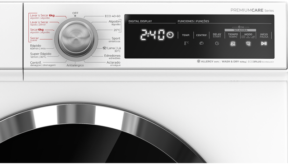Tap the spin-speed Centrif. icon

click(201, 43)
